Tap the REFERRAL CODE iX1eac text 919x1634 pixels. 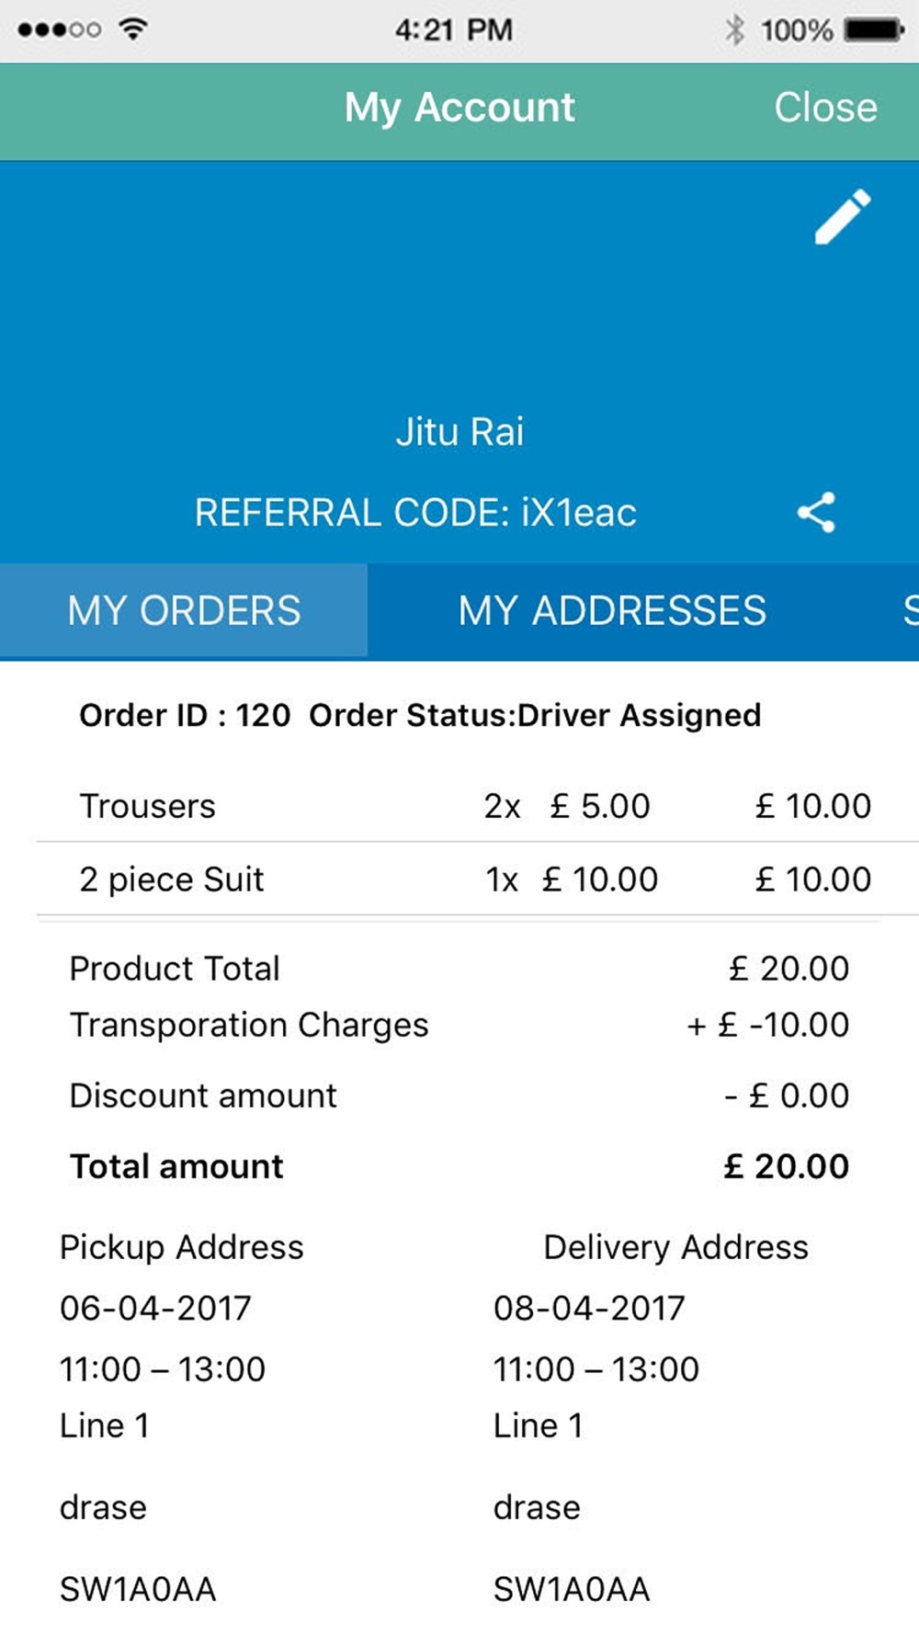click(x=415, y=513)
